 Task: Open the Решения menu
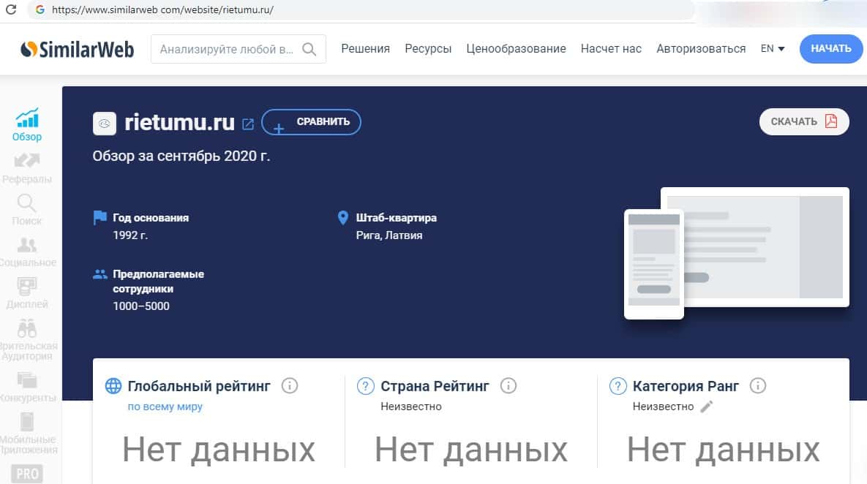(x=366, y=49)
